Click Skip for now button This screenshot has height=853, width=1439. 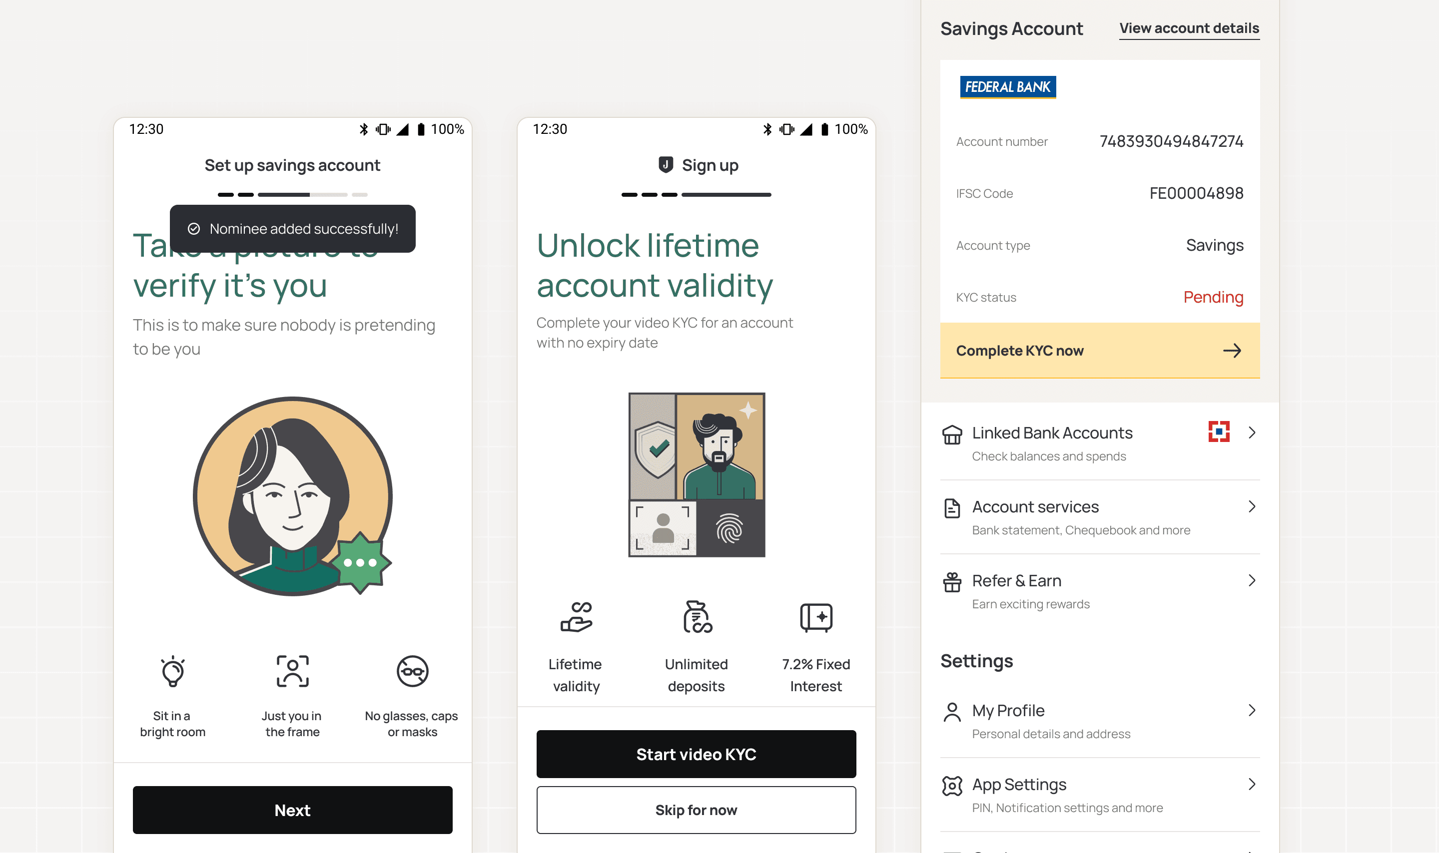point(696,810)
